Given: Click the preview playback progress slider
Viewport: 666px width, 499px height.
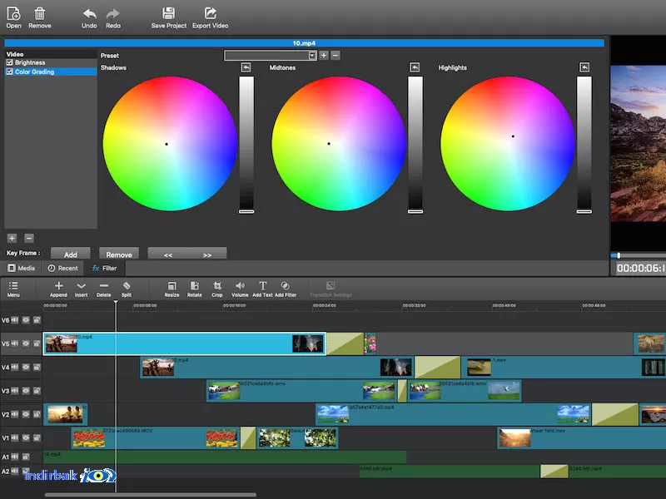Looking at the screenshot, I should click(638, 255).
